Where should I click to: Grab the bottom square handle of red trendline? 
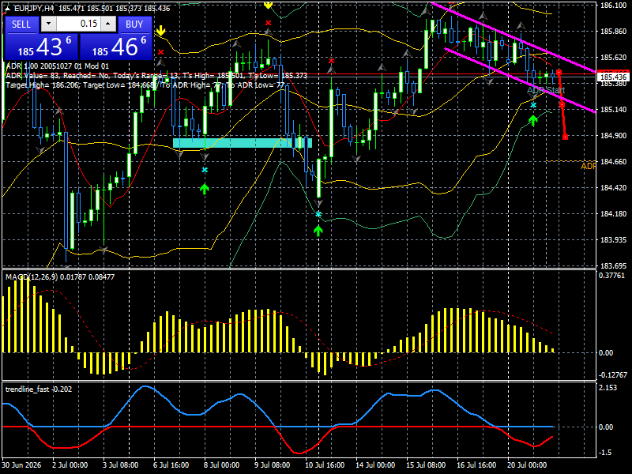[566, 137]
